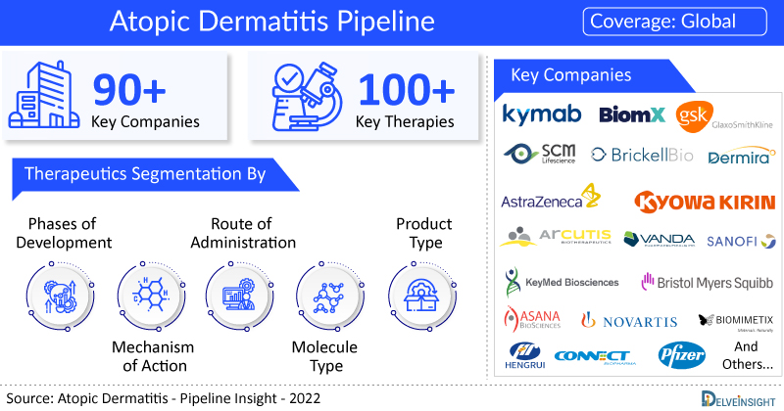Select the Route of Administration circle icon
784x411 pixels.
[x=239, y=297]
